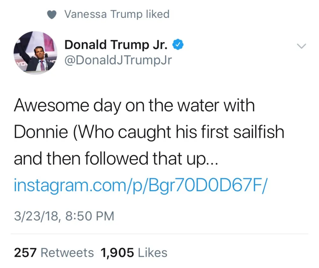The image size is (319, 268).
Task: Click the @DonaldJTrumpJr handle
Action: [x=118, y=60]
